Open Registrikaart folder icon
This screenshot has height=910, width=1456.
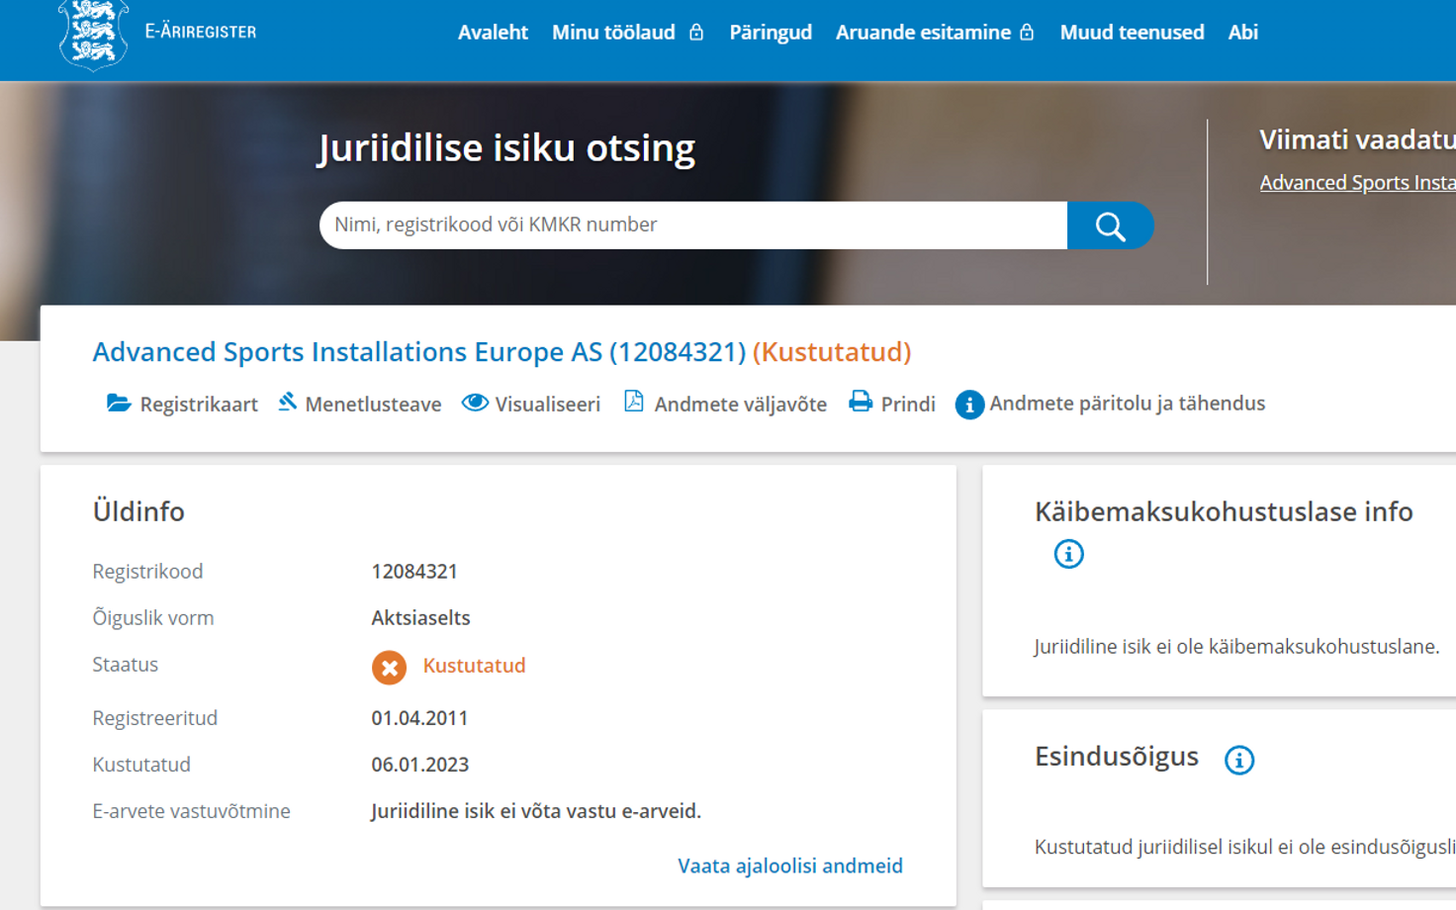[x=119, y=403]
